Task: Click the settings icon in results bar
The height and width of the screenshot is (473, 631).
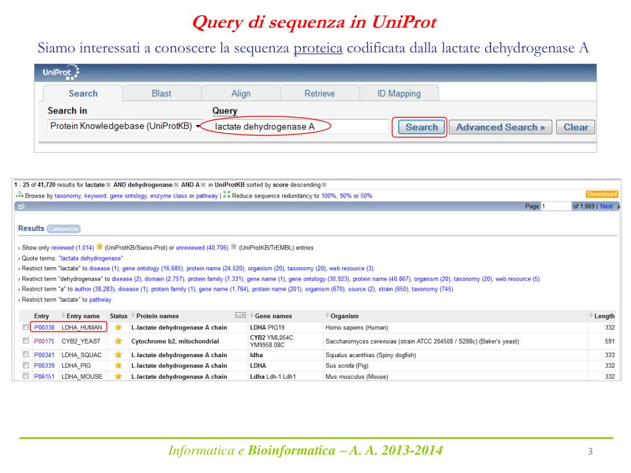Action: (x=22, y=206)
